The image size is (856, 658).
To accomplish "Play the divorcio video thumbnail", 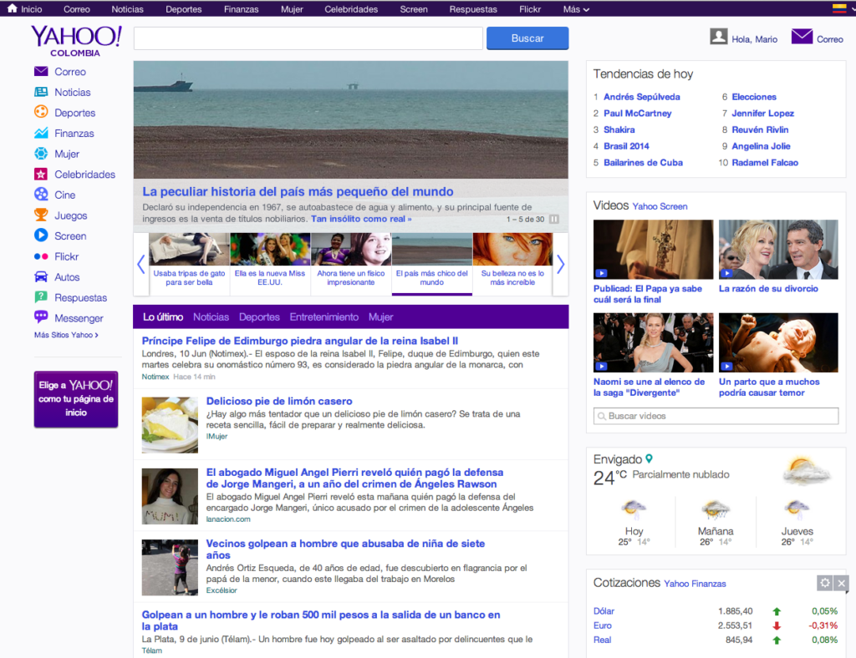I will (x=778, y=250).
